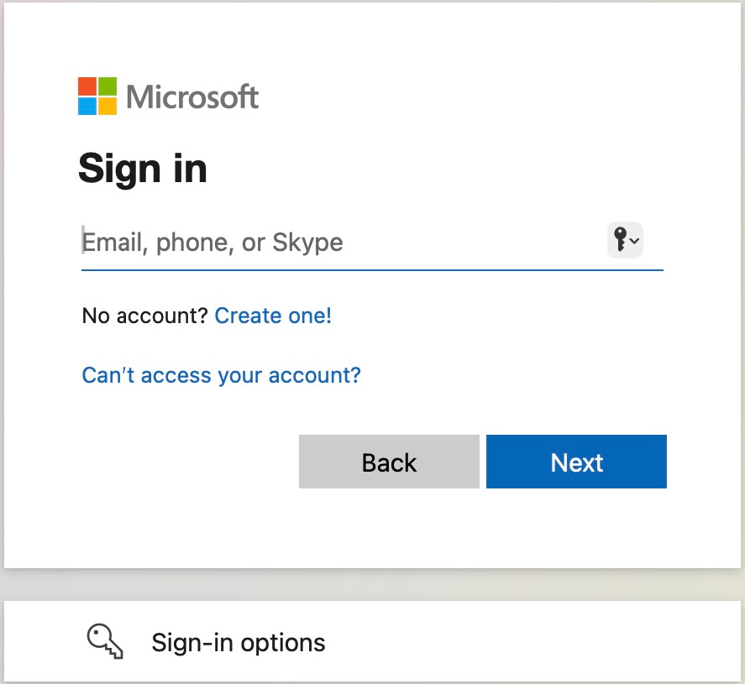
Task: Click the empty area right of Sign-in options
Action: tap(533, 642)
